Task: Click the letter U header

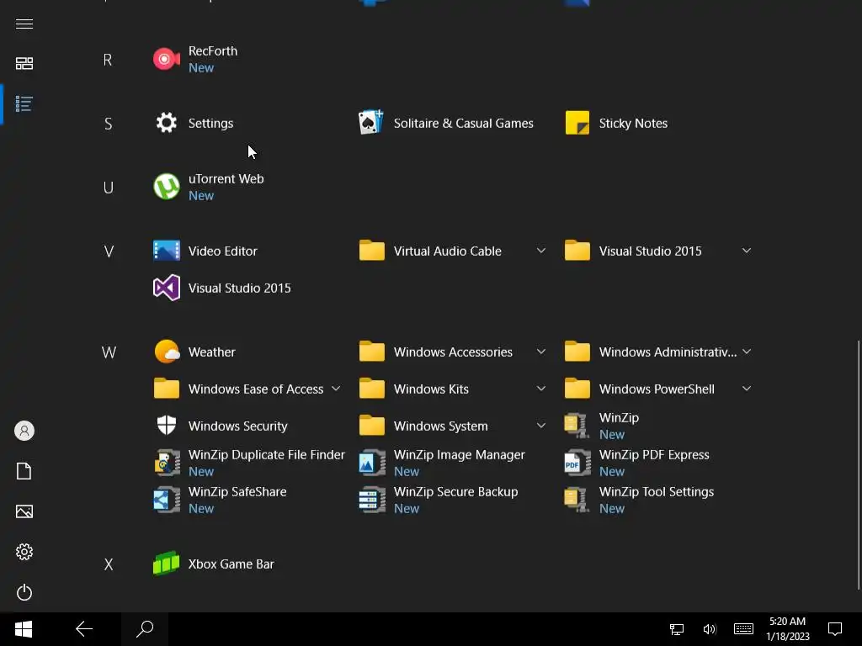Action: (109, 188)
